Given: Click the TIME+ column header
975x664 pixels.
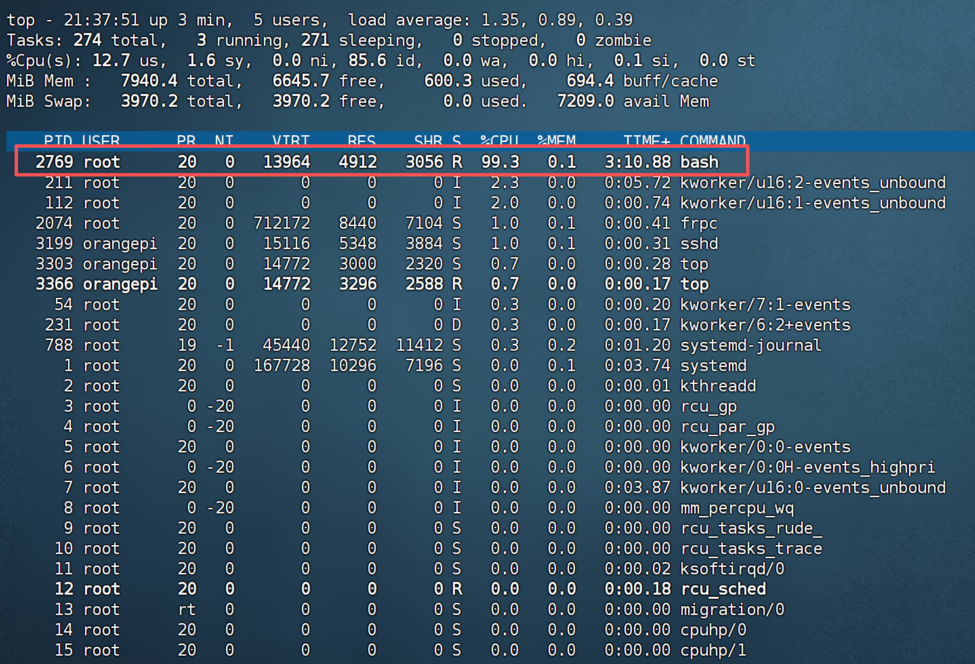Looking at the screenshot, I should pos(646,140).
